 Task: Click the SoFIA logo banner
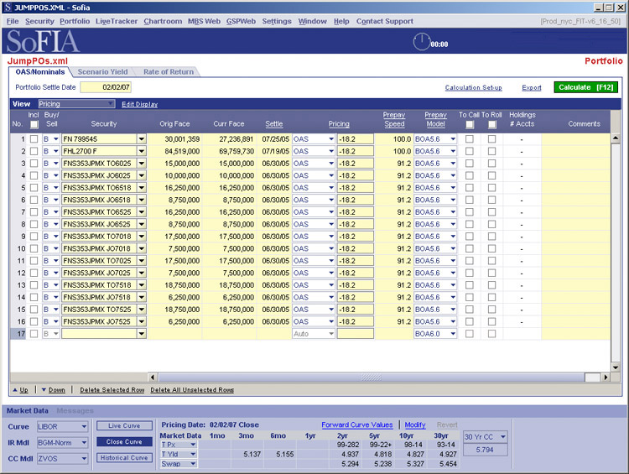coord(44,42)
